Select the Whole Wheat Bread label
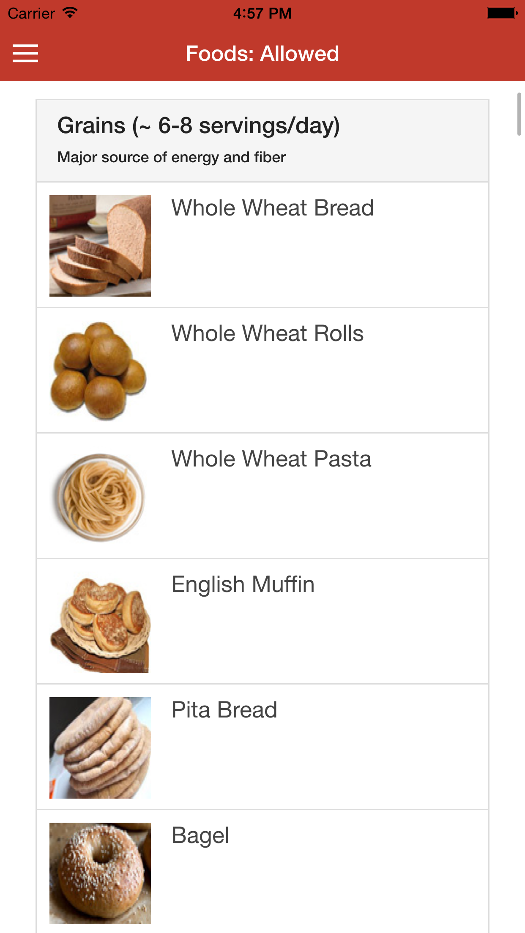The width and height of the screenshot is (525, 933). (273, 208)
